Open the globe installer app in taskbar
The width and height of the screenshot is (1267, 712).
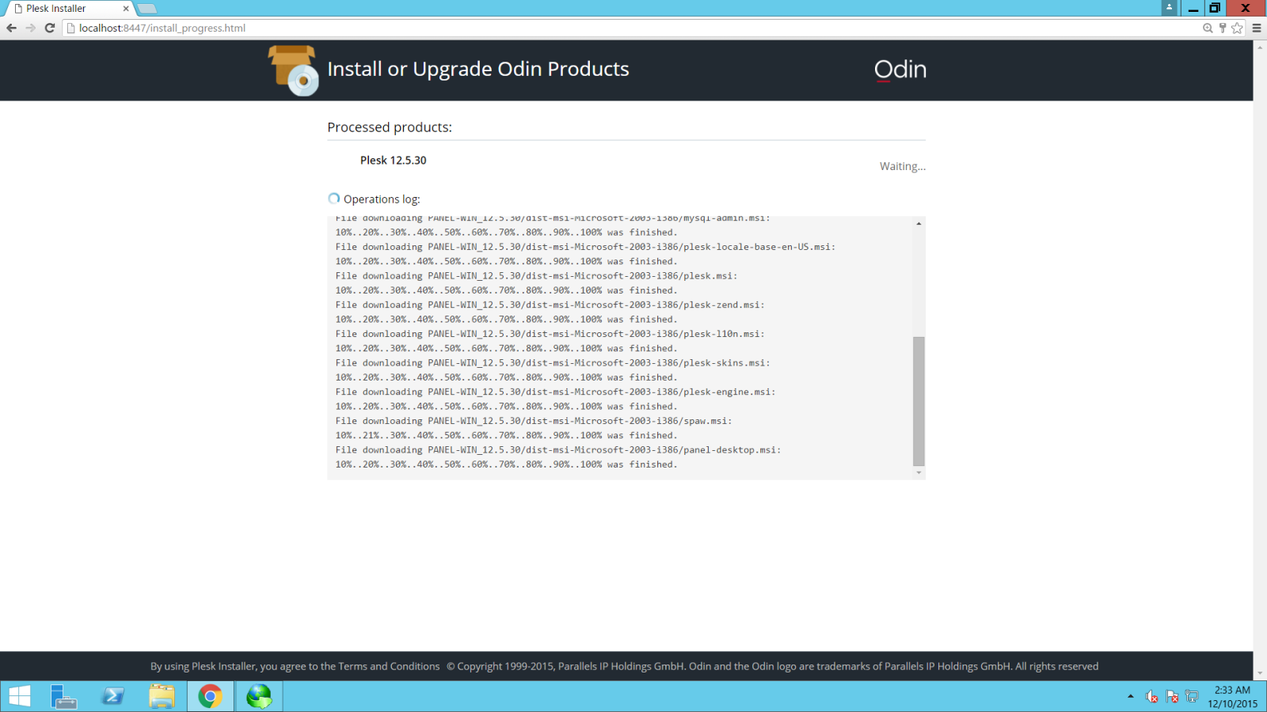tap(259, 696)
